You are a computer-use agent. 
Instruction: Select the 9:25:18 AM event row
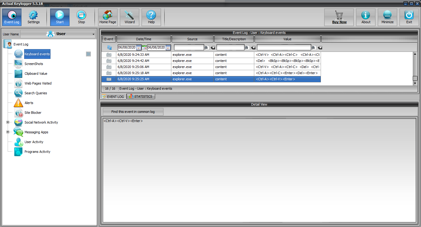(x=211, y=73)
